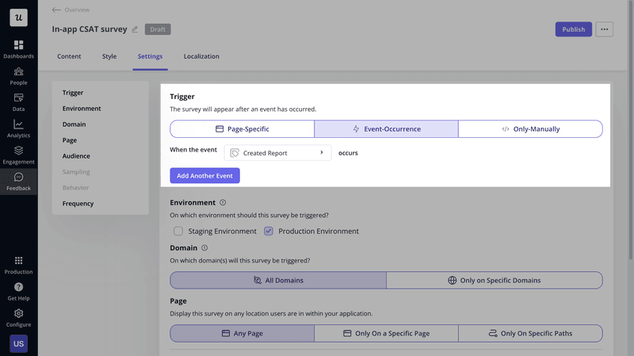Open Dashboards in the sidebar
Viewport: 634px width, 356px height.
[x=18, y=49]
